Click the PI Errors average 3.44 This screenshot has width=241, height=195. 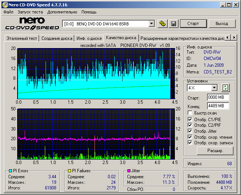(52, 177)
